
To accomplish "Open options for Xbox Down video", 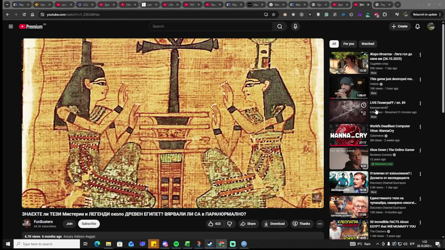I will click(420, 150).
